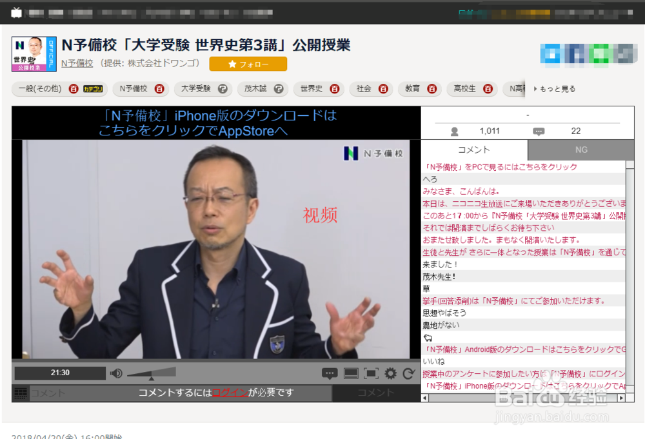Select the 大学受験 tag
645x439 pixels.
(x=196, y=89)
